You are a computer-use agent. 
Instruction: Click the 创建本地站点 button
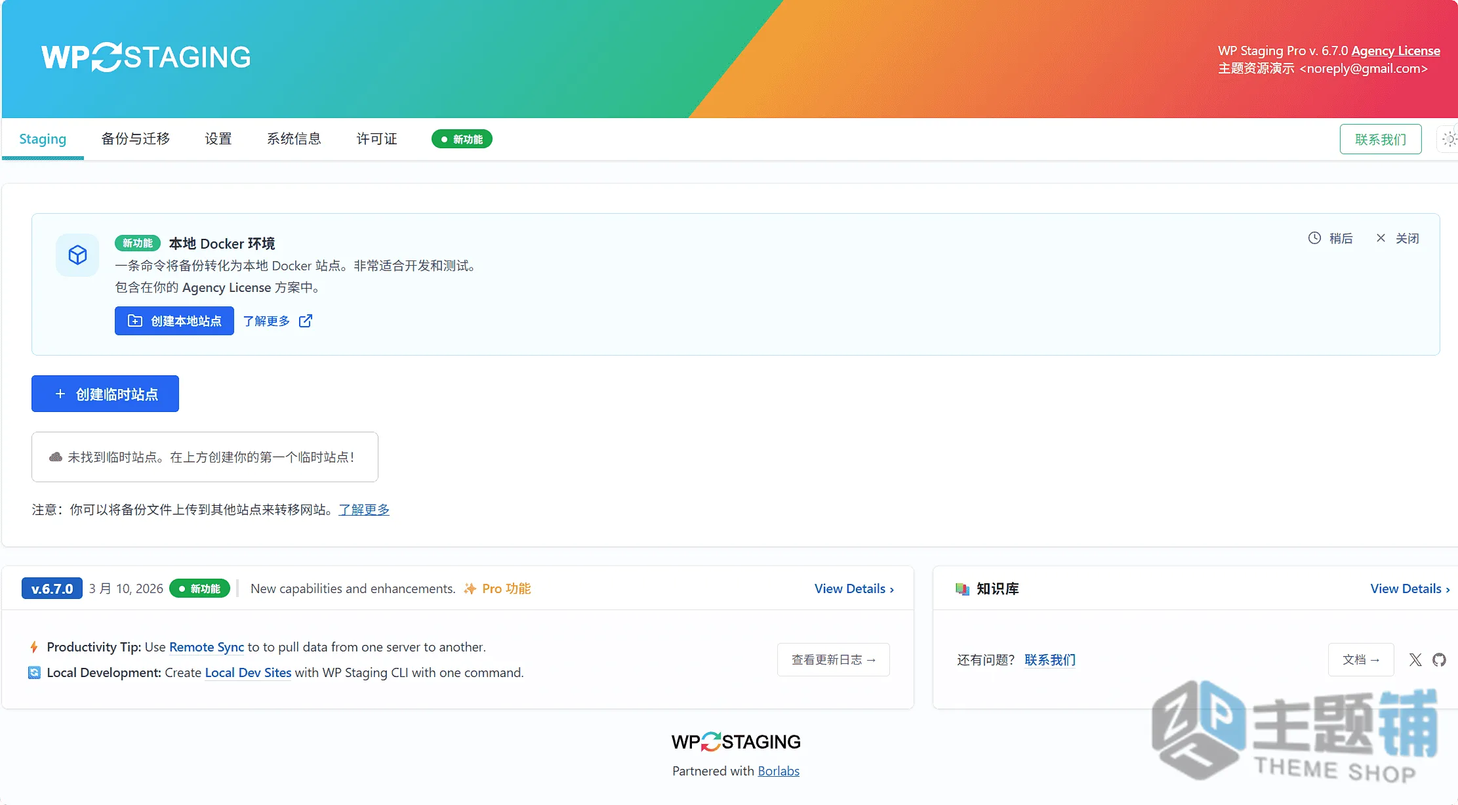(174, 321)
